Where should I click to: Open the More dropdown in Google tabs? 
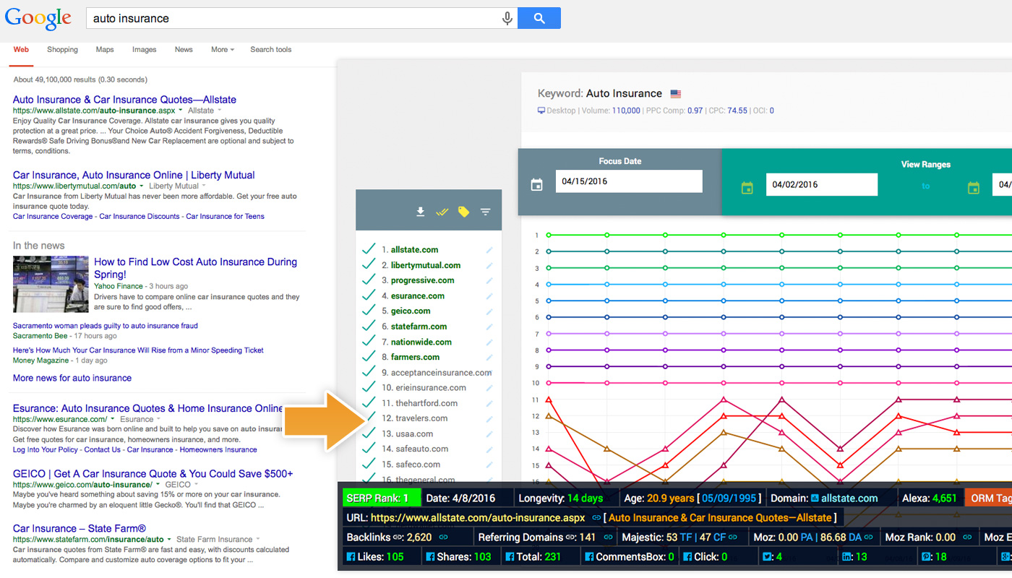[223, 50]
